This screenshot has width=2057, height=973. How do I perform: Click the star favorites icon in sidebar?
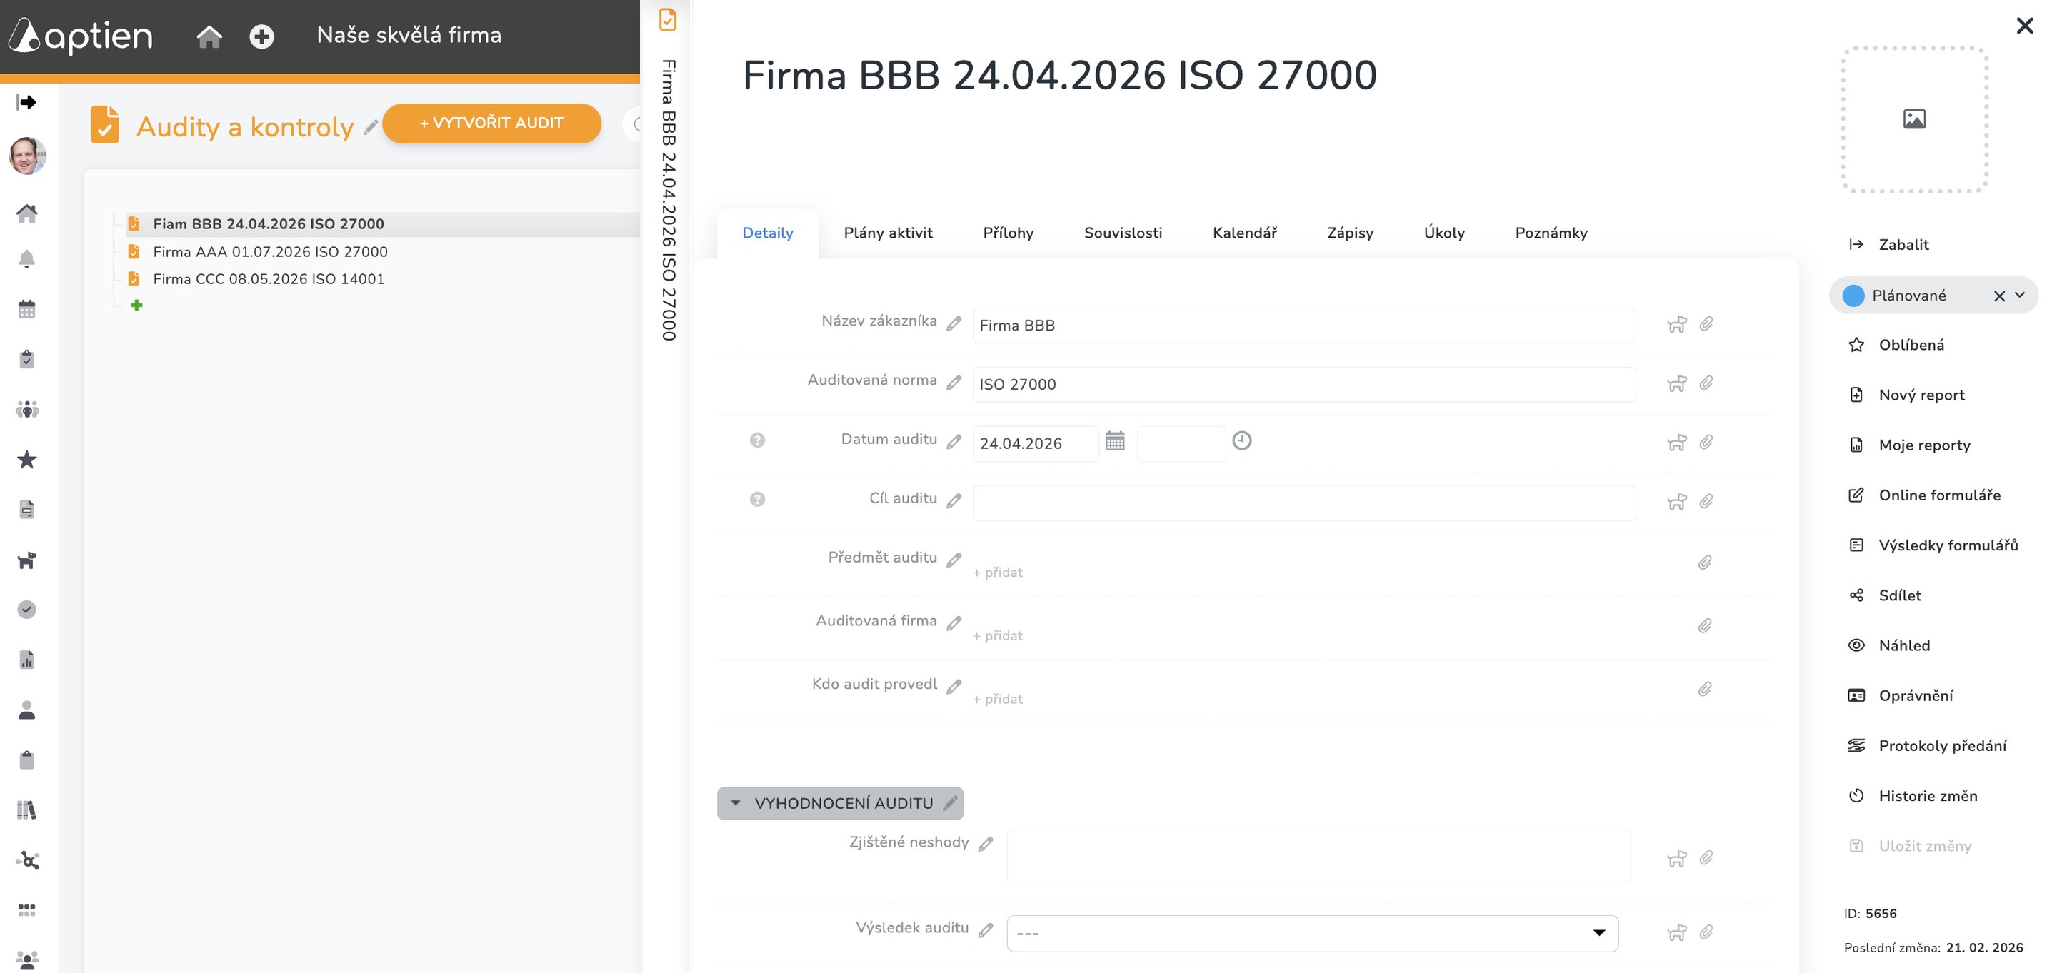pos(26,460)
